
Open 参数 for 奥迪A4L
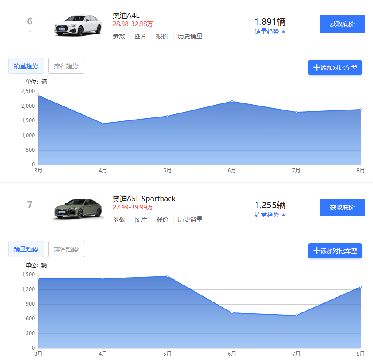click(119, 36)
